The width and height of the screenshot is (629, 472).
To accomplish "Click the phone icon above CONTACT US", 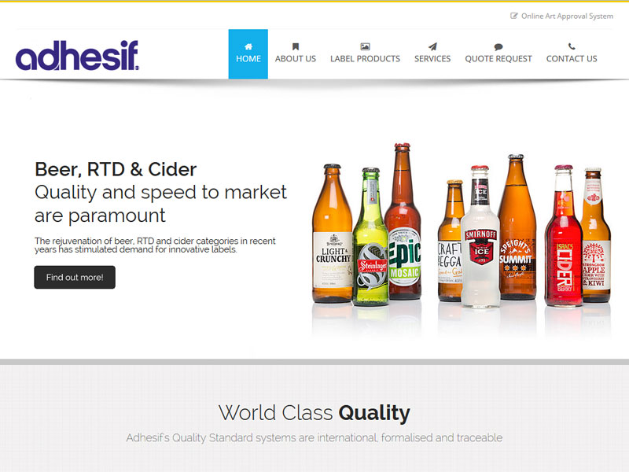I will tap(572, 46).
